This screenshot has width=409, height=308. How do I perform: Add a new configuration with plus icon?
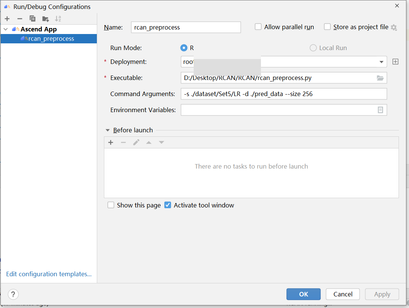7,19
